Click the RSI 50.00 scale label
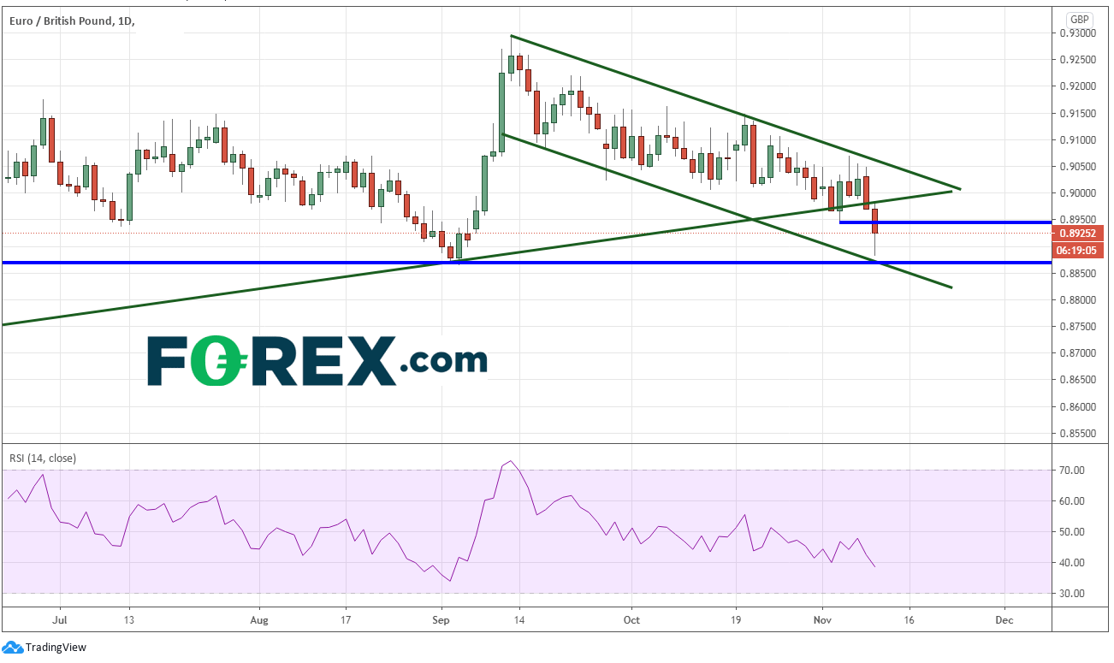Image resolution: width=1114 pixels, height=663 pixels. tap(1072, 532)
